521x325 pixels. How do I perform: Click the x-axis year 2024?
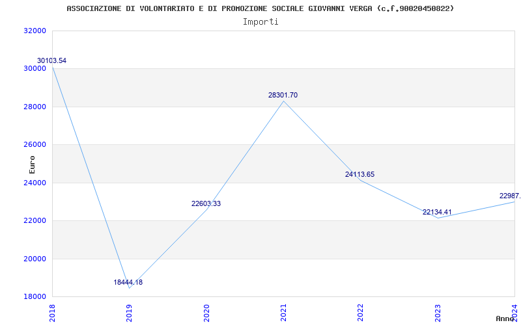point(515,313)
